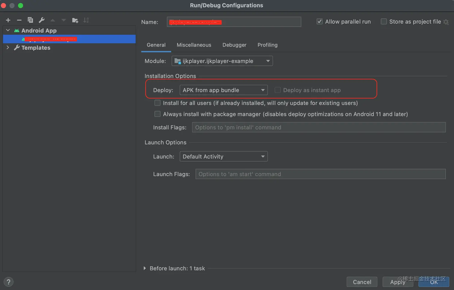This screenshot has height=290, width=454.
Task: Click the copy configuration icon
Action: pyautogui.click(x=30, y=20)
